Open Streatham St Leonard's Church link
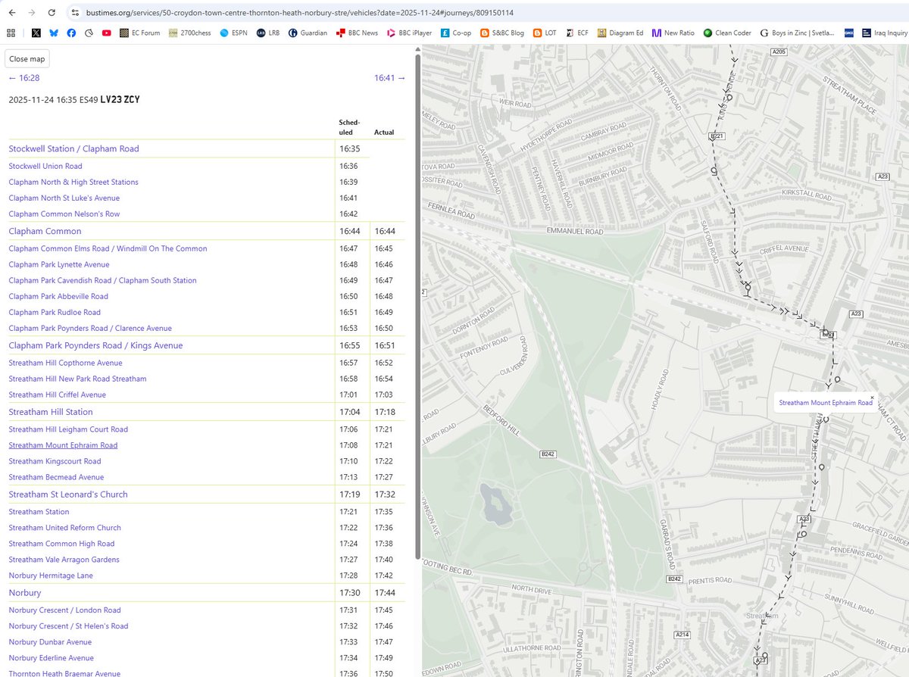 [68, 494]
